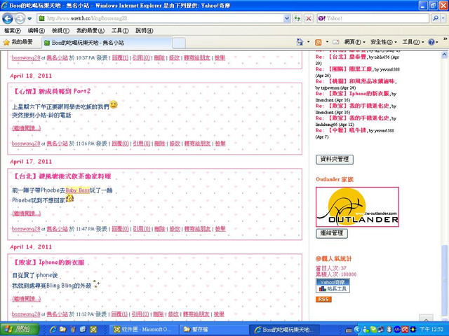Click the orange RSS button in sidebar
449x336 pixels.
coord(323,299)
